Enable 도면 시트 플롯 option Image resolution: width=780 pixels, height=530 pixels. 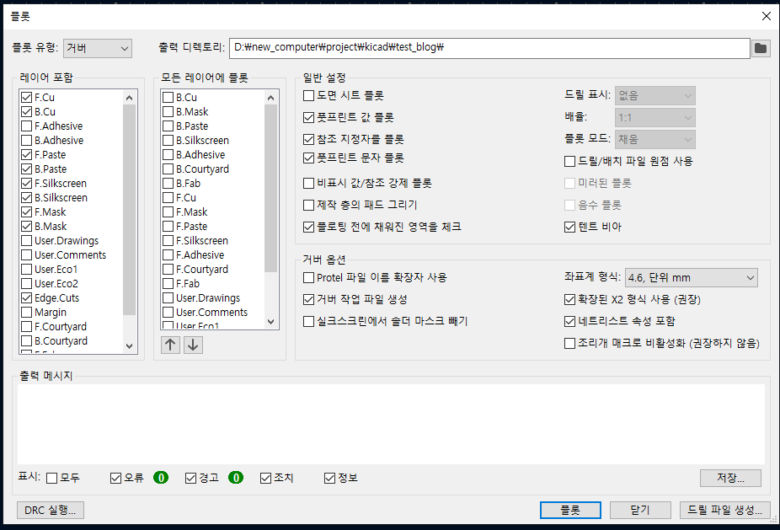(x=308, y=95)
